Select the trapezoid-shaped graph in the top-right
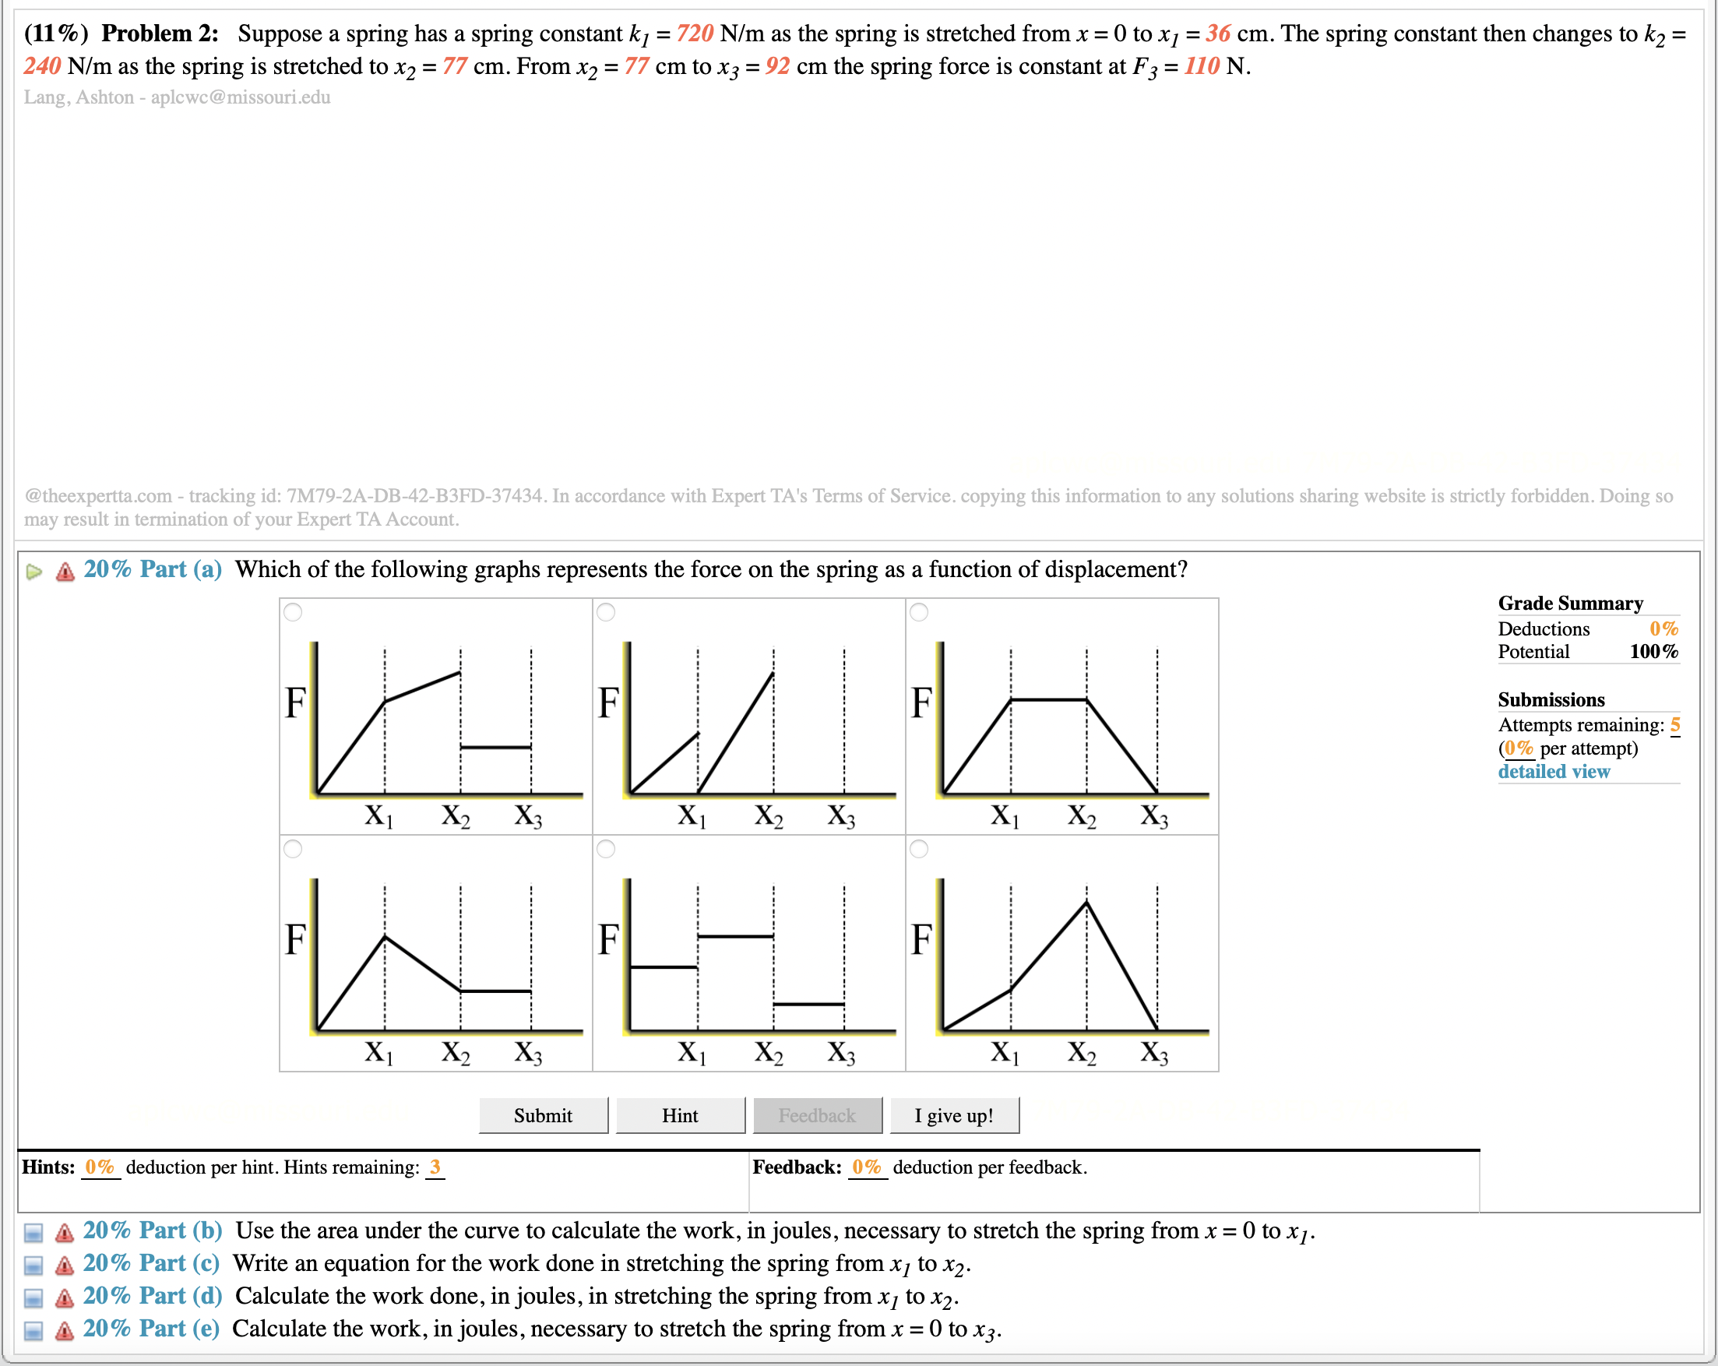The image size is (1718, 1366). point(920,611)
